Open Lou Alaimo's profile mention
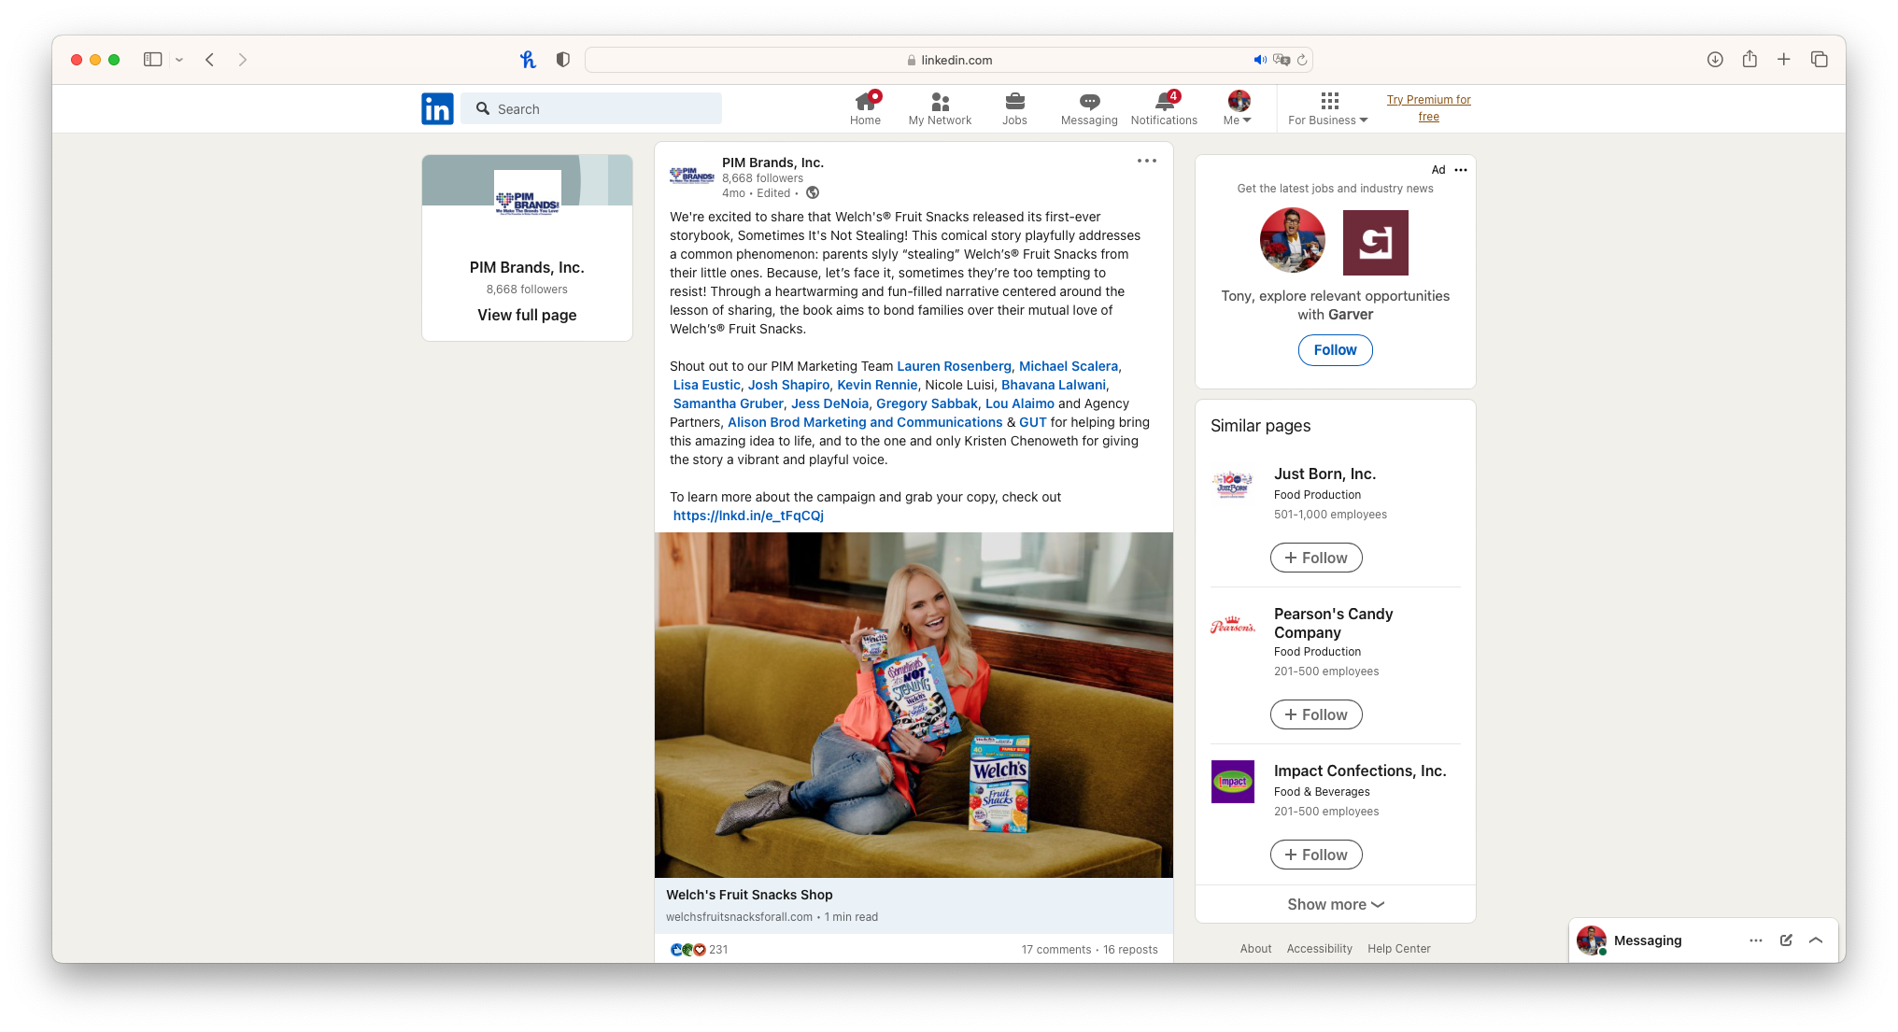This screenshot has width=1898, height=1032. (x=1020, y=403)
